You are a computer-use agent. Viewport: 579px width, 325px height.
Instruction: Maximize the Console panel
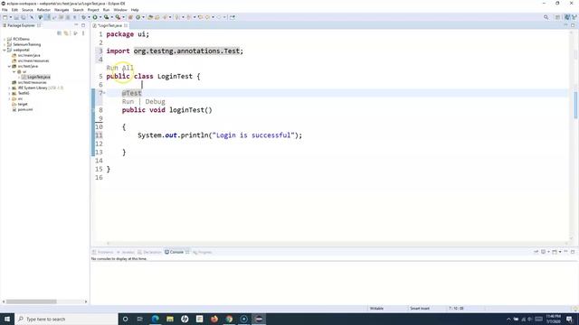573,252
